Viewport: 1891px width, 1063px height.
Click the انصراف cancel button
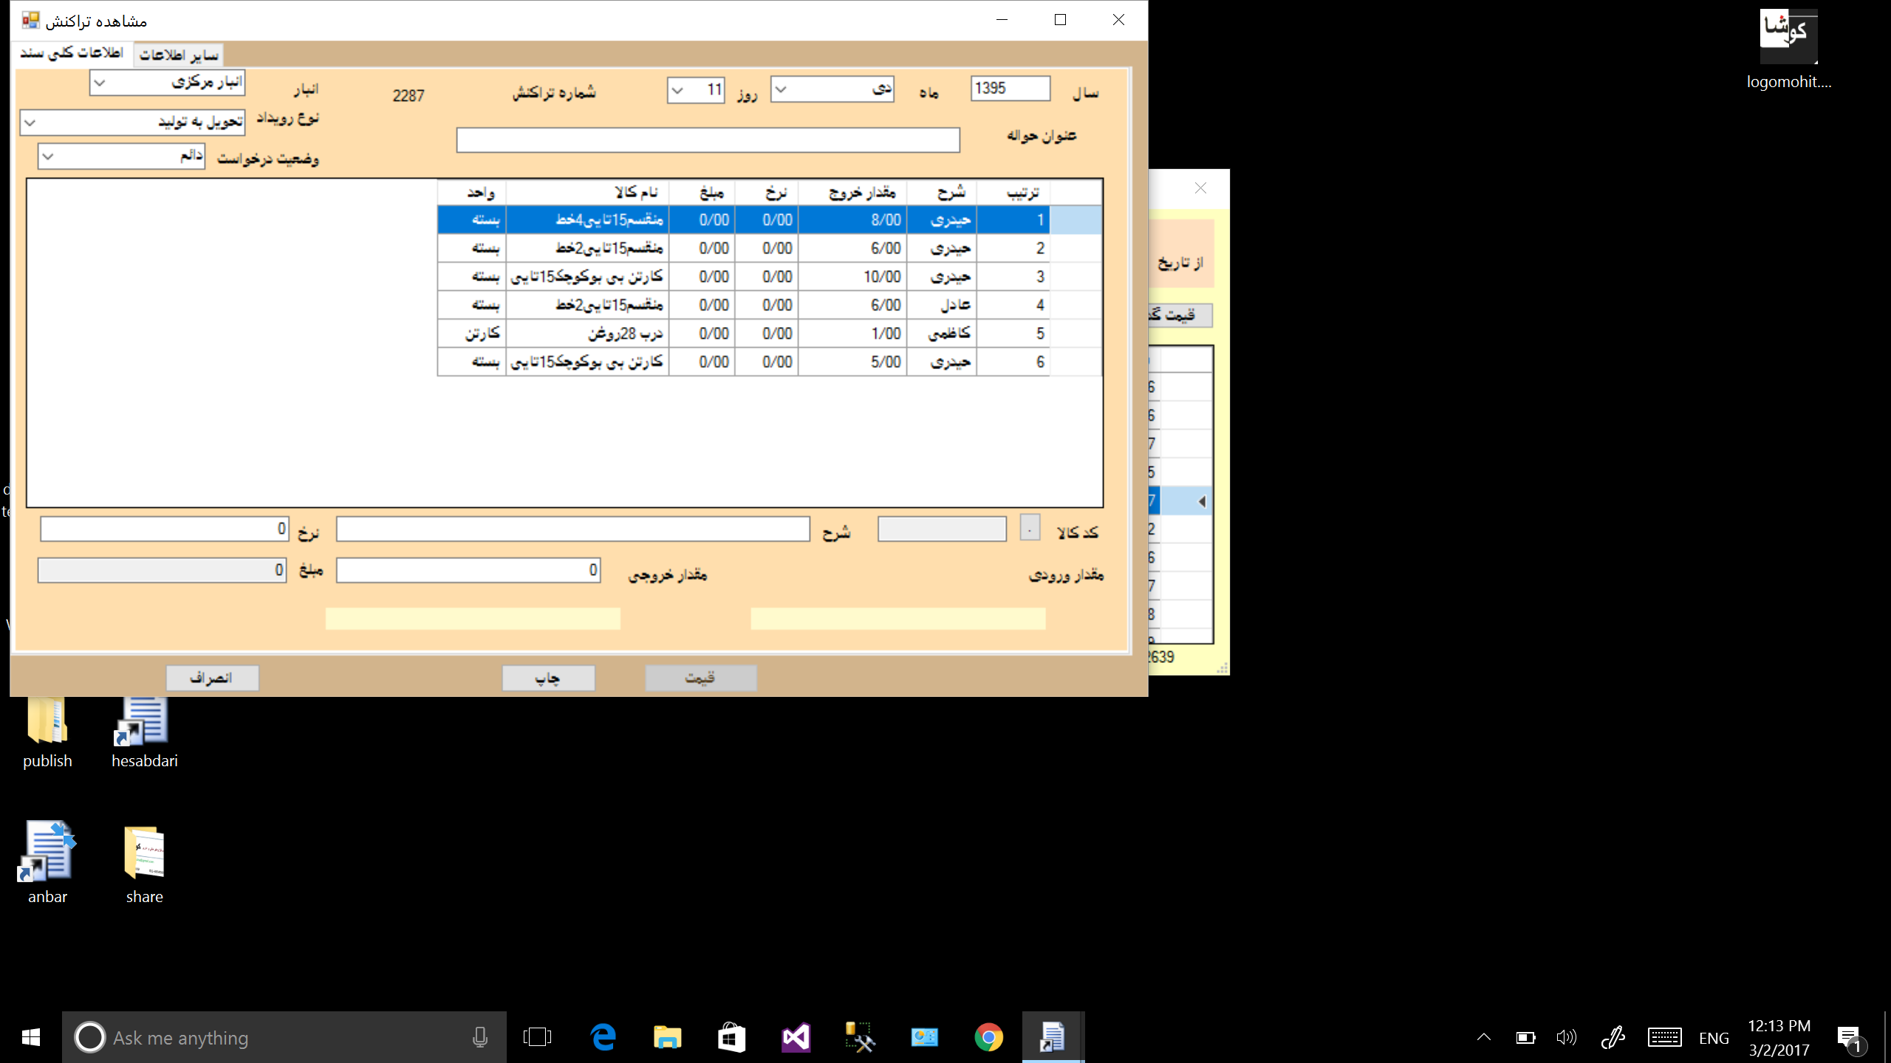coord(212,678)
